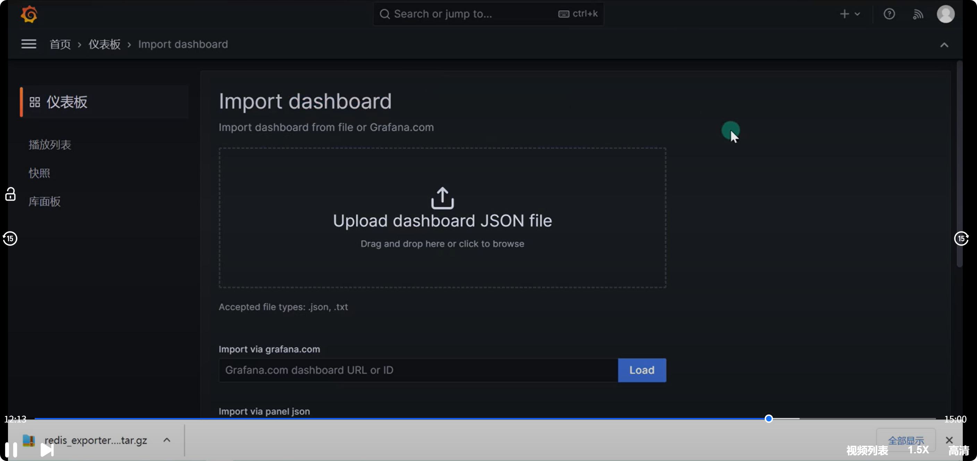Open 库面板 in the sidebar
This screenshot has height=461, width=977.
click(44, 201)
